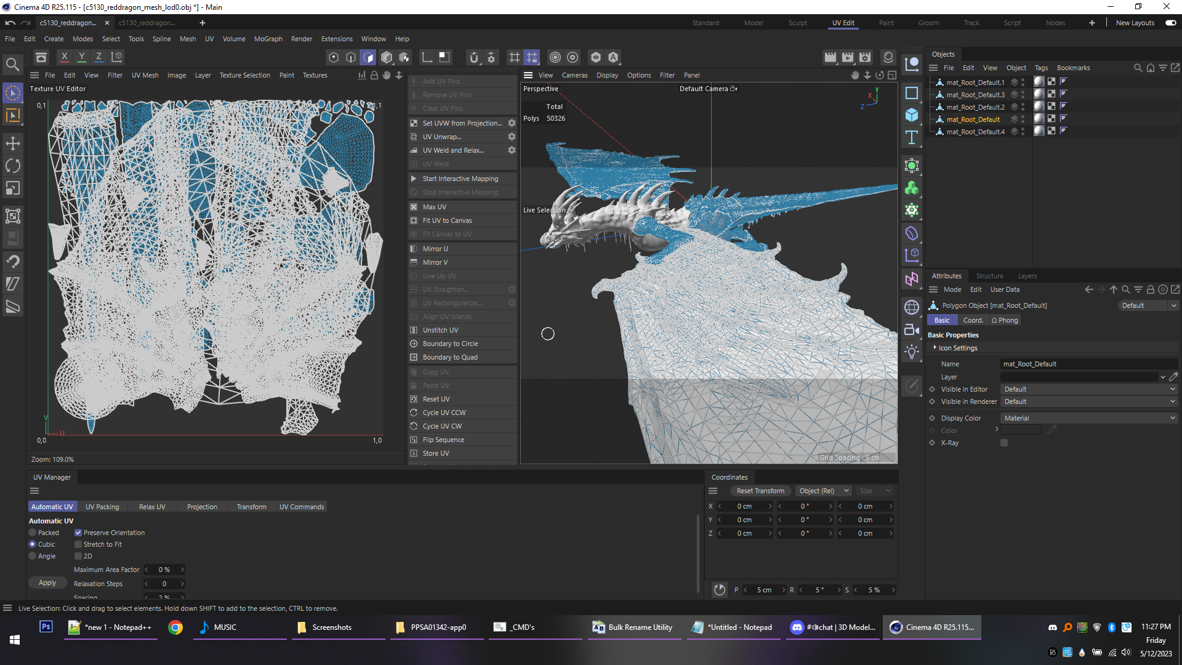Switch to the Sculpt layout tab
This screenshot has width=1182, height=665.
797,23
